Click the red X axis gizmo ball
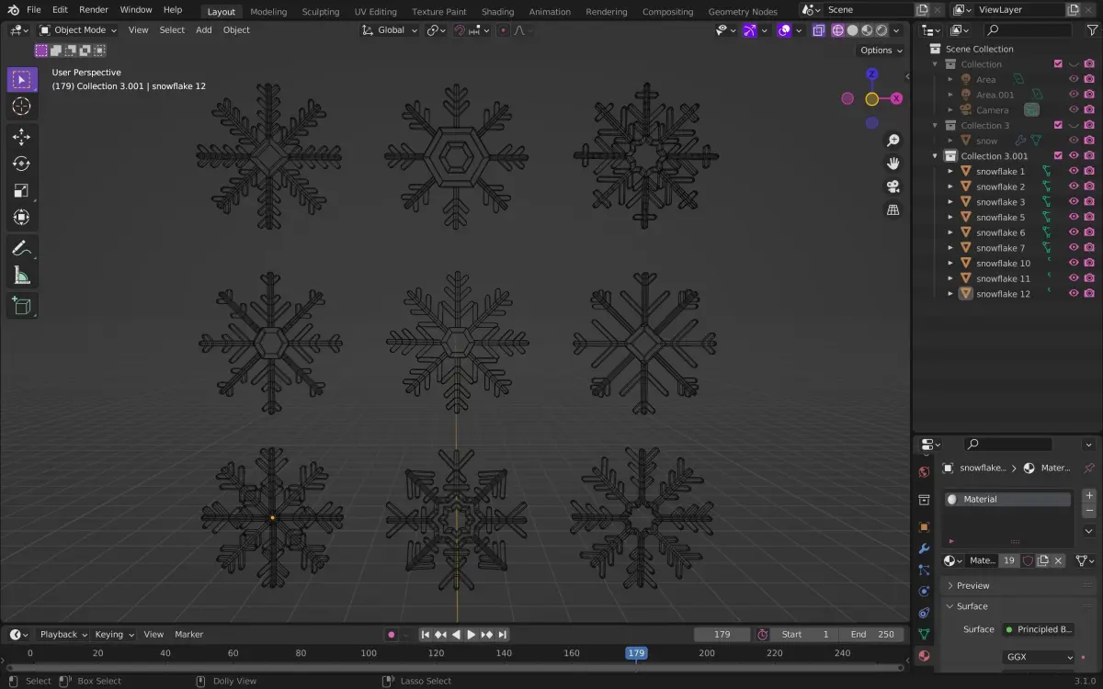Screen dimensions: 1103x689 [896, 98]
